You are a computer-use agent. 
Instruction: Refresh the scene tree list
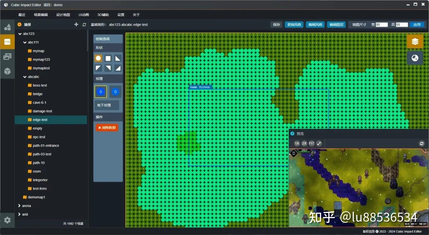click(x=84, y=24)
